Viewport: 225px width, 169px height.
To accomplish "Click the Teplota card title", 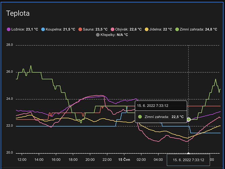I will coord(18,14).
